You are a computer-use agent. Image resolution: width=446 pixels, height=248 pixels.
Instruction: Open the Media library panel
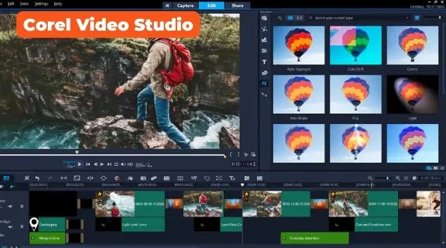[x=264, y=18]
